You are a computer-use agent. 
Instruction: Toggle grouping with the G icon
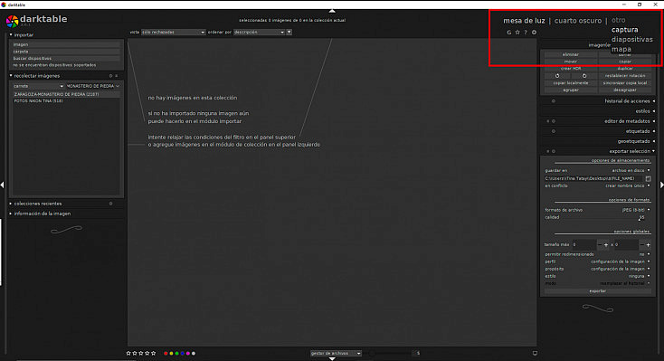509,33
